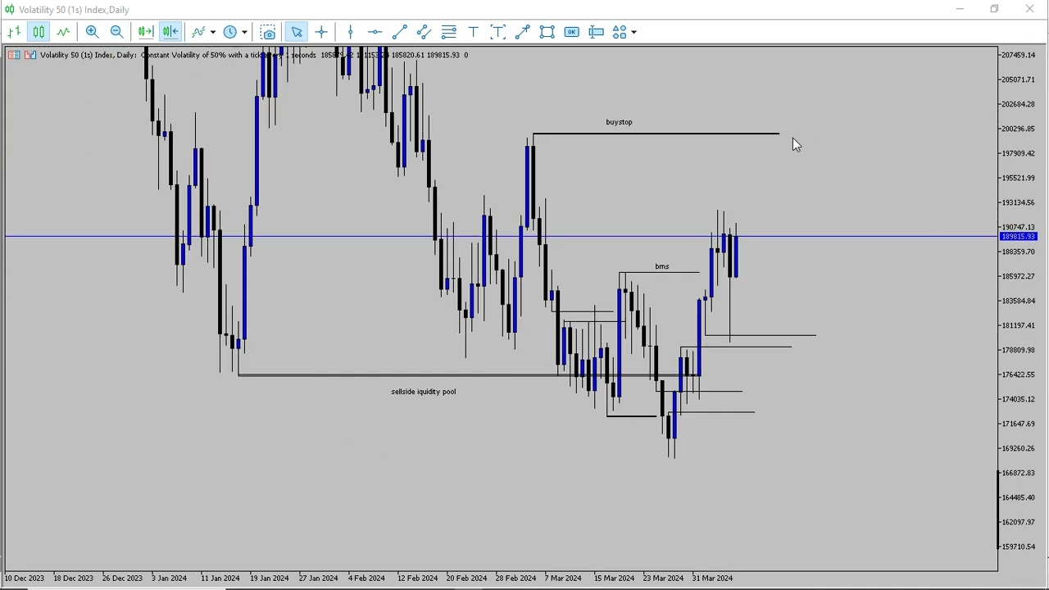
Task: Select the cursor arrow tool
Action: click(x=297, y=32)
